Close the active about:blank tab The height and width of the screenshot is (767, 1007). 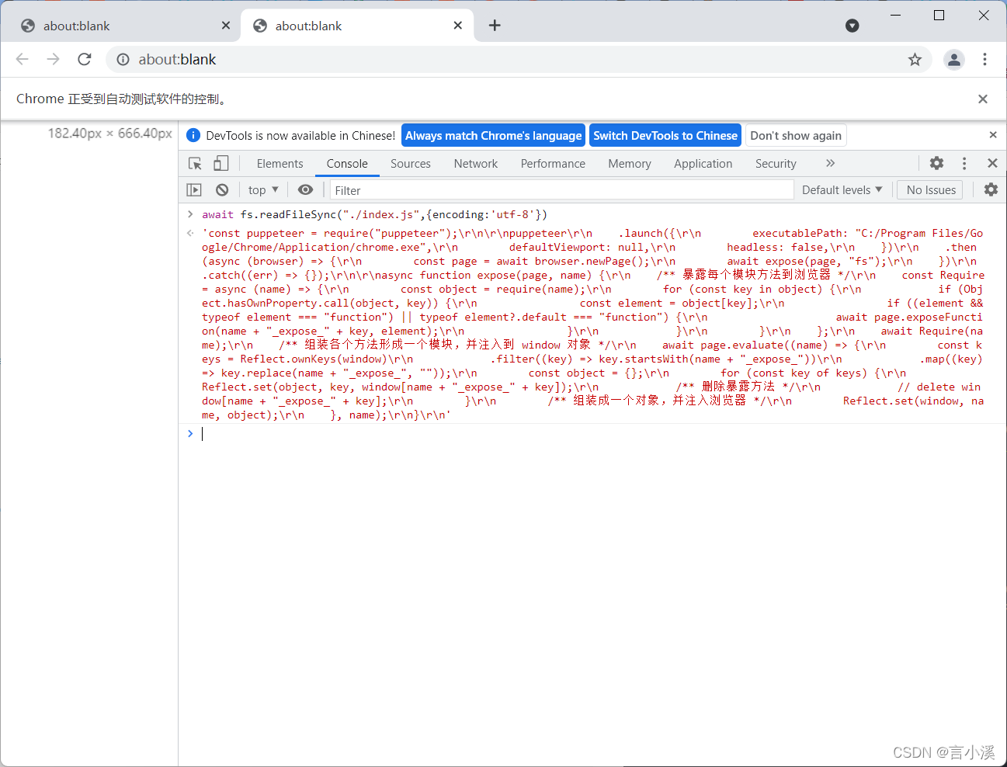tap(457, 26)
